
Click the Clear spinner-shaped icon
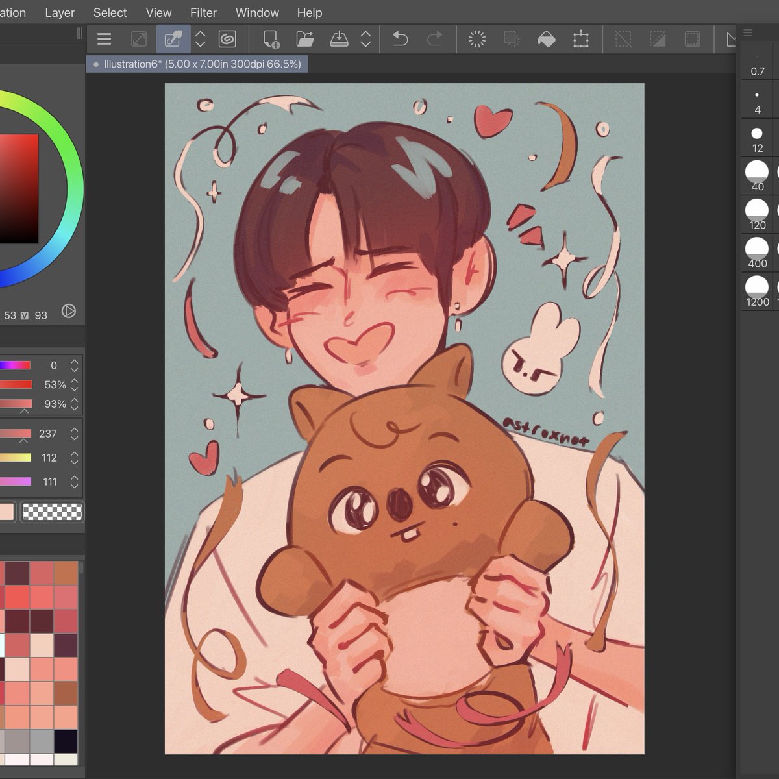tap(477, 39)
